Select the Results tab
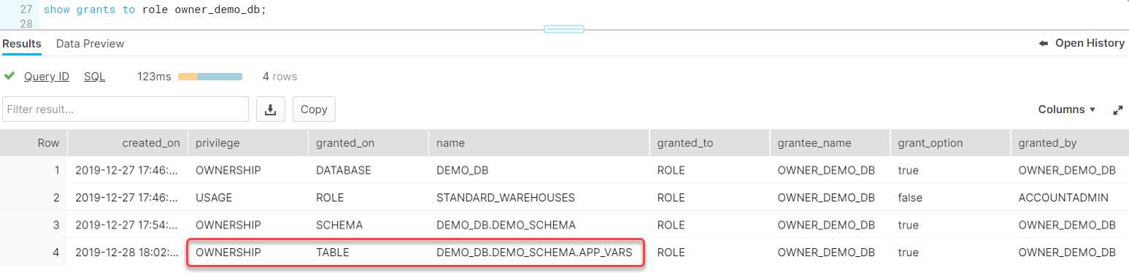 (21, 44)
